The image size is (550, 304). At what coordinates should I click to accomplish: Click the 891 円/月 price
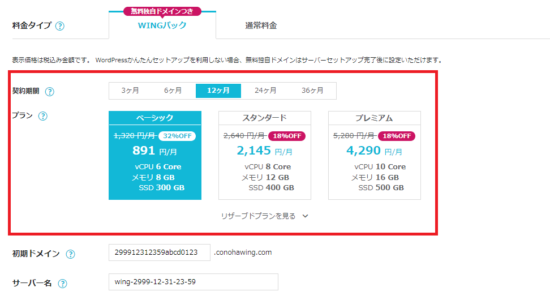[x=154, y=151]
